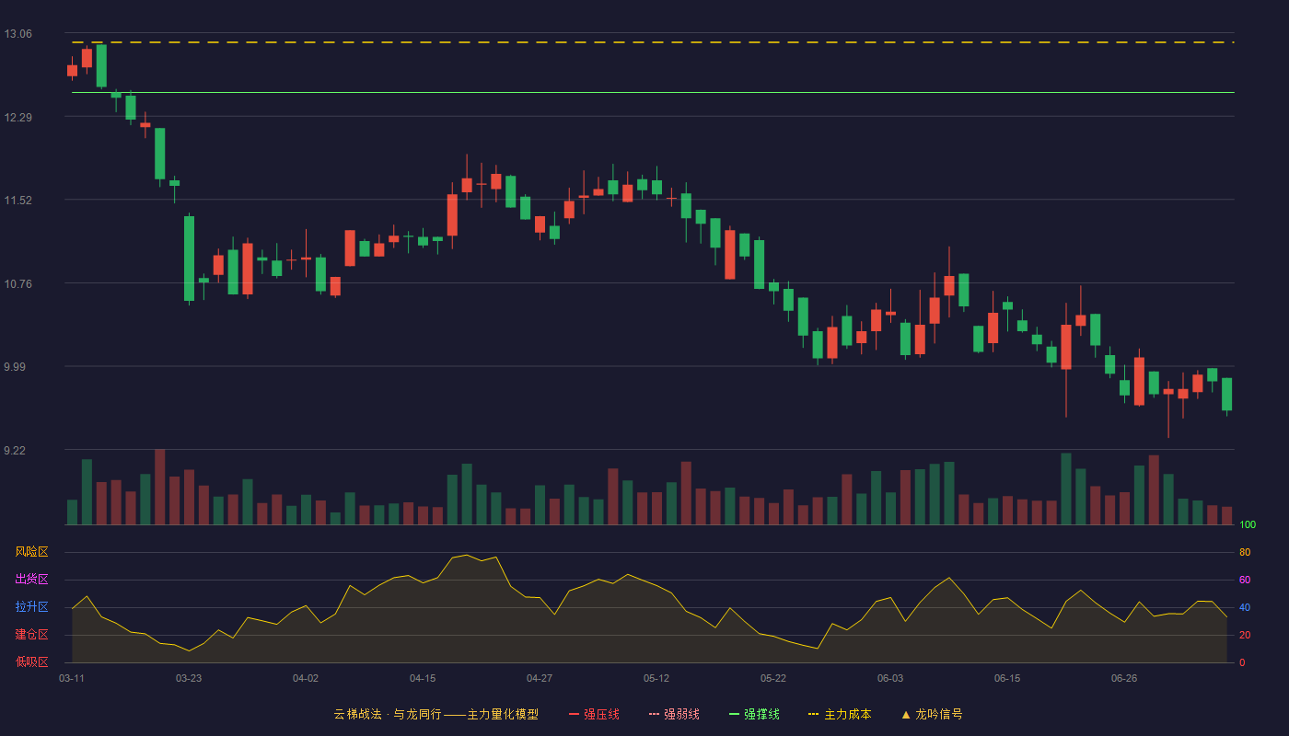Click the blue 40 indicator axis value
This screenshot has width=1289, height=736.
click(1245, 607)
